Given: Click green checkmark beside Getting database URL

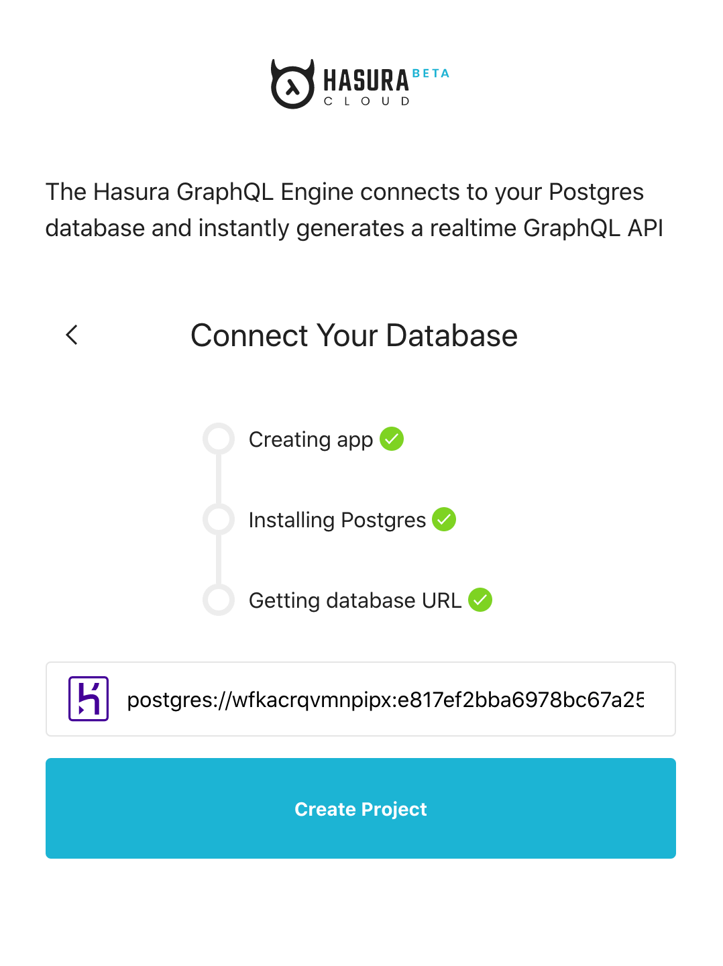Looking at the screenshot, I should (x=480, y=600).
